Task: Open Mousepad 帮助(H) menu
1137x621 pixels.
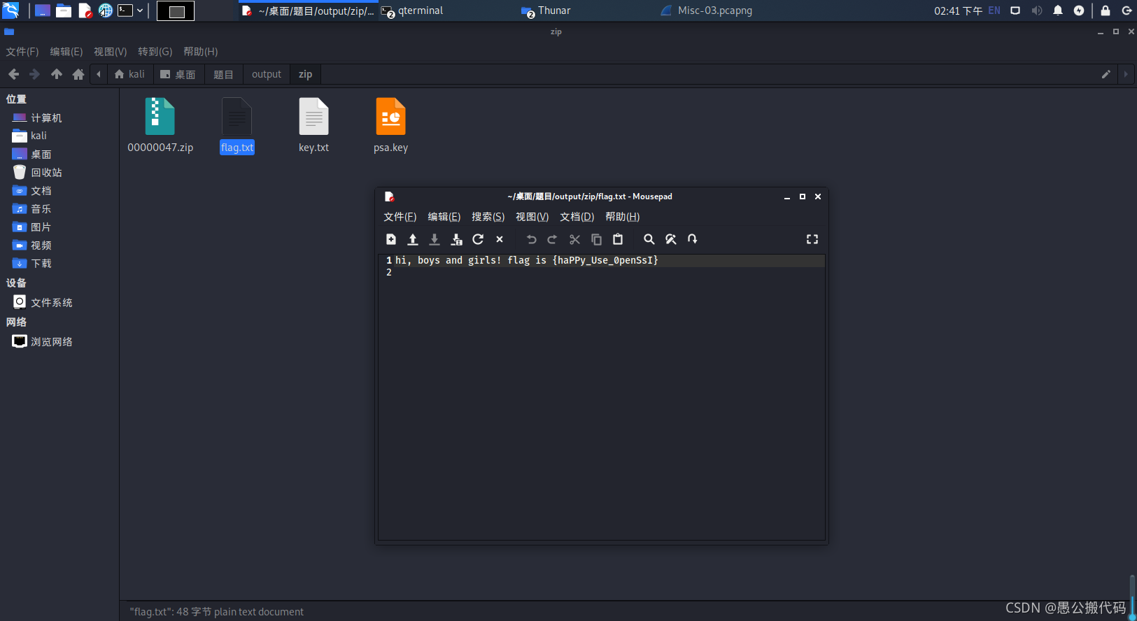Action: 622,217
